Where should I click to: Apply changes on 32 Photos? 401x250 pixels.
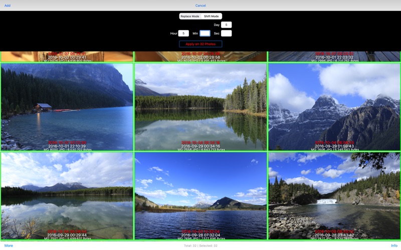click(200, 44)
